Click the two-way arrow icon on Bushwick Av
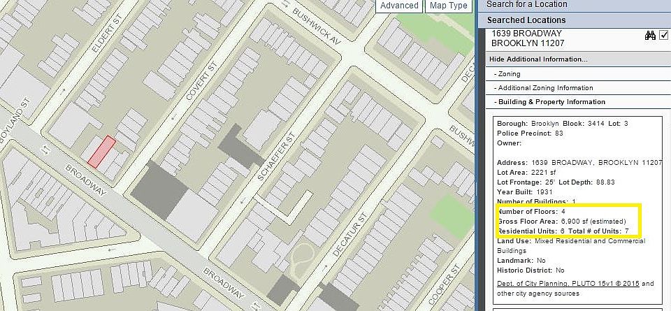 (285, 3)
